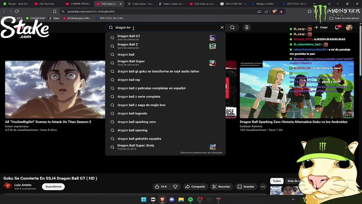Select suggestion Dragon Ball Super series
This screenshot has width=362, height=204.
pos(165,63)
